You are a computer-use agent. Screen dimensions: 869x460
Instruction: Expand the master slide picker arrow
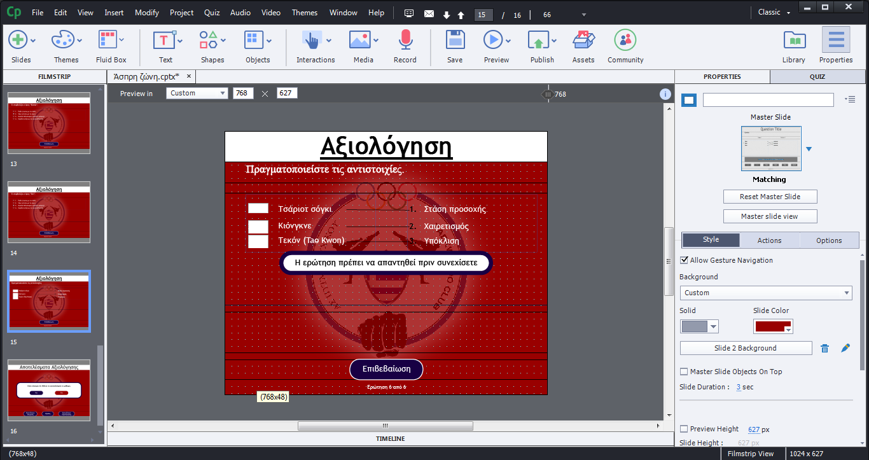[x=809, y=150]
